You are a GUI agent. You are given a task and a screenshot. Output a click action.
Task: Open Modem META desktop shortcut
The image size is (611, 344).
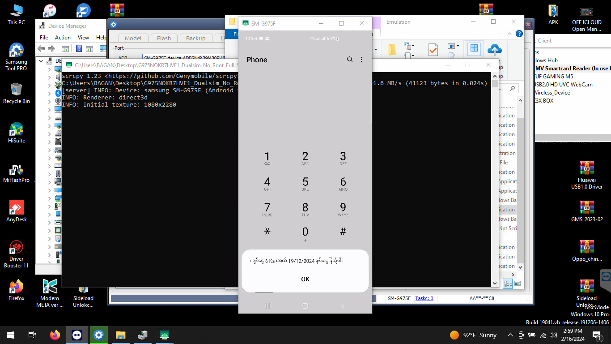coord(50,293)
